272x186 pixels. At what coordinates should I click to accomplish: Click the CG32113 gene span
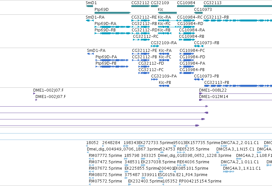click(x=238, y=6)
